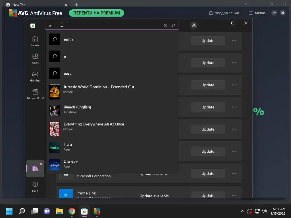Viewport: 291px width, 218px height.
Task: Open Everything Everywhere All At Once result
Action: [x=112, y=129]
